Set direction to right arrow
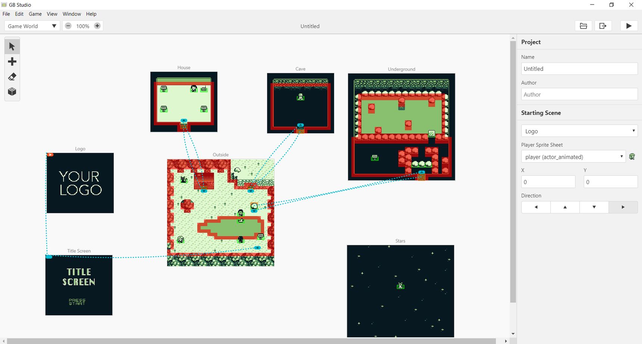 [623, 207]
